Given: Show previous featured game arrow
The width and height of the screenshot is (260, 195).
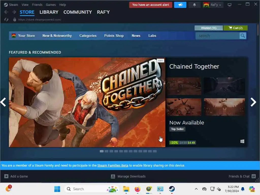Looking at the screenshot, I should [3, 102].
